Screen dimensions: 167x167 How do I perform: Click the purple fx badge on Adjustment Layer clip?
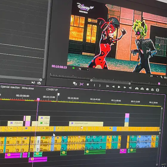pos(72,123)
